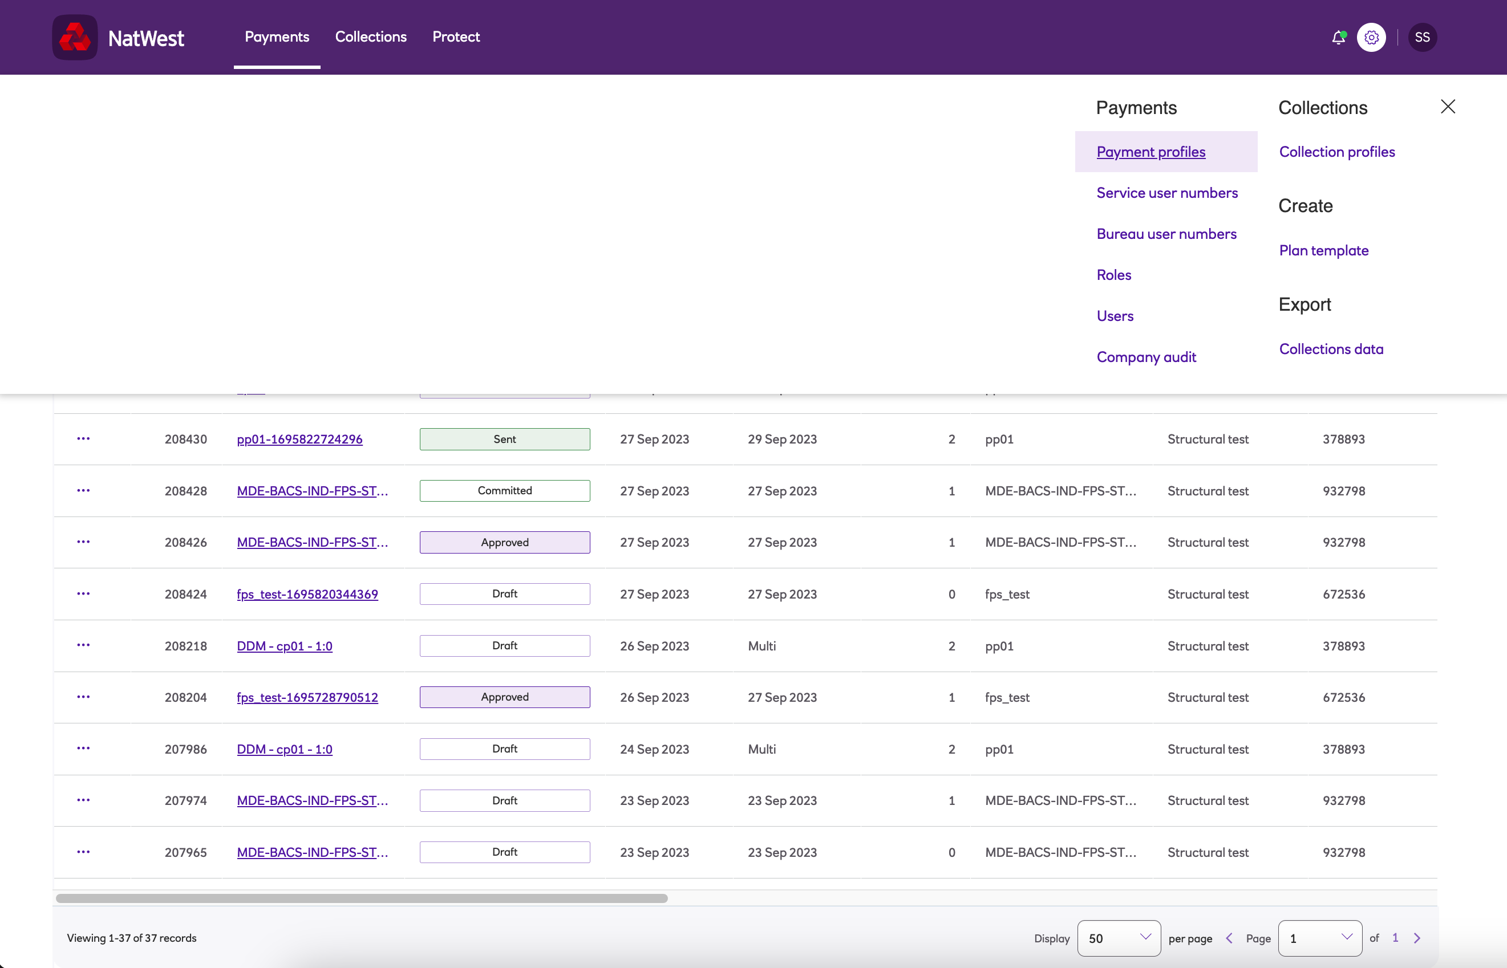The image size is (1507, 968).
Task: Open DDM - cp01 - 1:0 in row 207986
Action: [x=284, y=749]
